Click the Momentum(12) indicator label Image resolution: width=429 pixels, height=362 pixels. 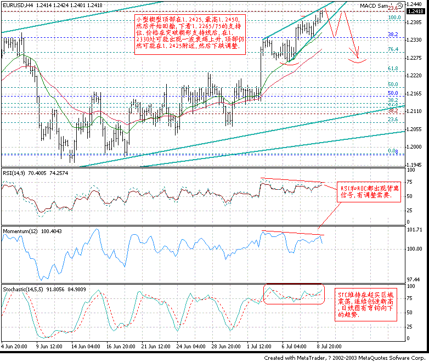click(x=20, y=231)
